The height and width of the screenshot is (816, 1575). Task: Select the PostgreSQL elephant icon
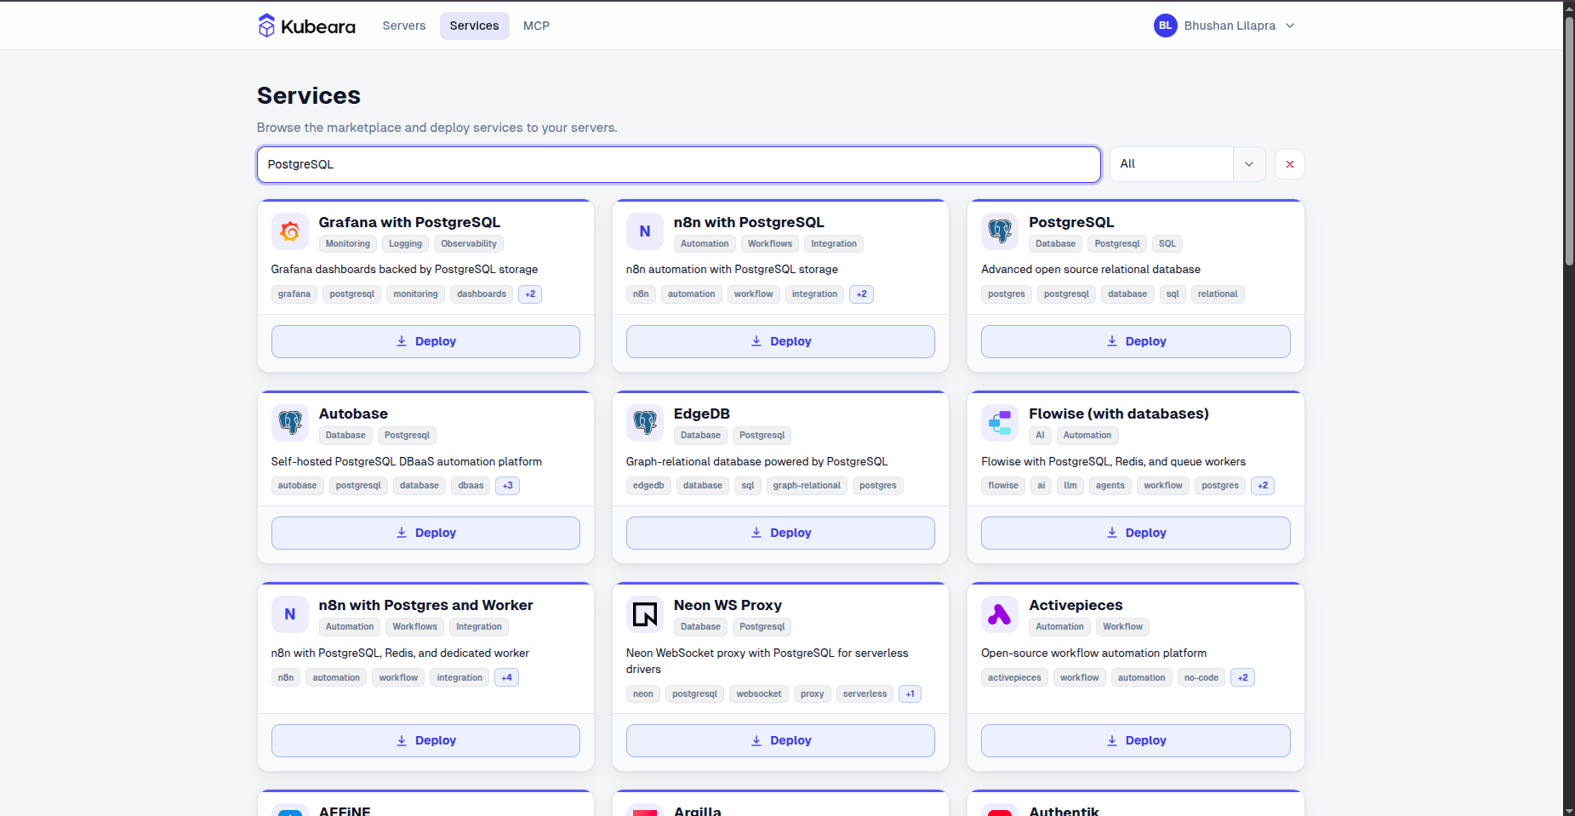1000,231
